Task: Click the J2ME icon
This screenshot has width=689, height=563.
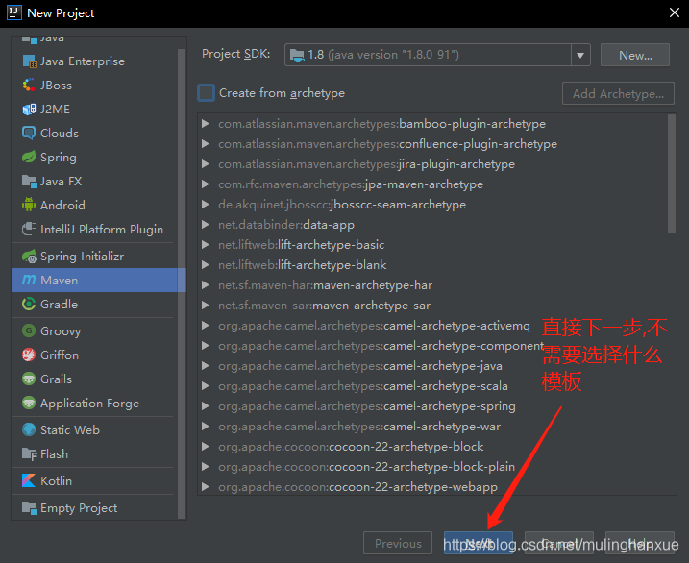Action: click(29, 110)
